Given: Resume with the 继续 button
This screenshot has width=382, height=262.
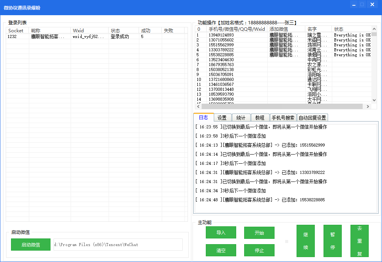Looking at the screenshot, I should pyautogui.click(x=306, y=241).
